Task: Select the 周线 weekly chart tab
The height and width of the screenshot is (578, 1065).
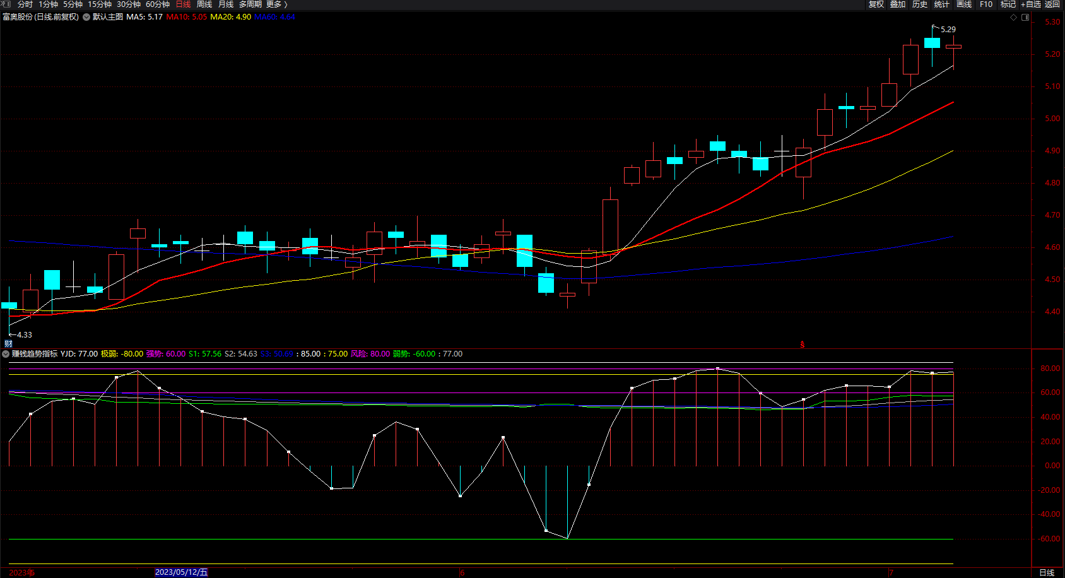Action: point(204,4)
